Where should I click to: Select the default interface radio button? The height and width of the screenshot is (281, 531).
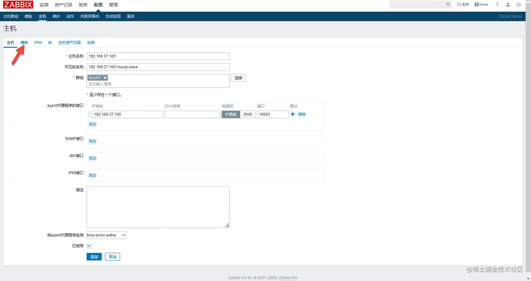(293, 114)
